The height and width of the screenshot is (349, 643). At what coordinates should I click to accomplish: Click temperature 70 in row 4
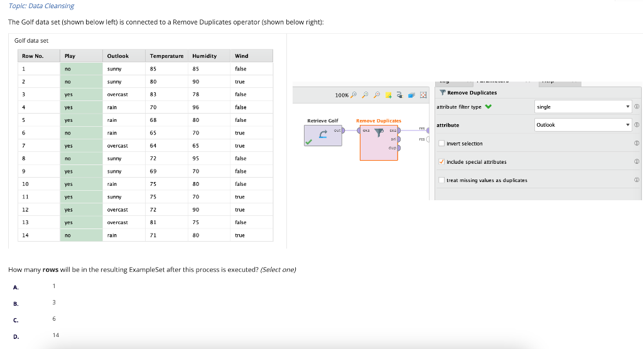[166, 107]
